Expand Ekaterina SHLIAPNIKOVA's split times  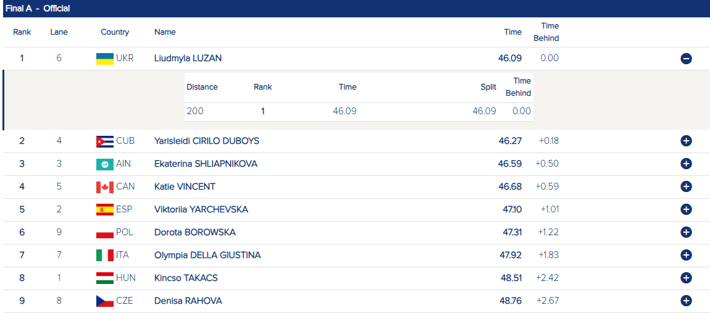(686, 164)
